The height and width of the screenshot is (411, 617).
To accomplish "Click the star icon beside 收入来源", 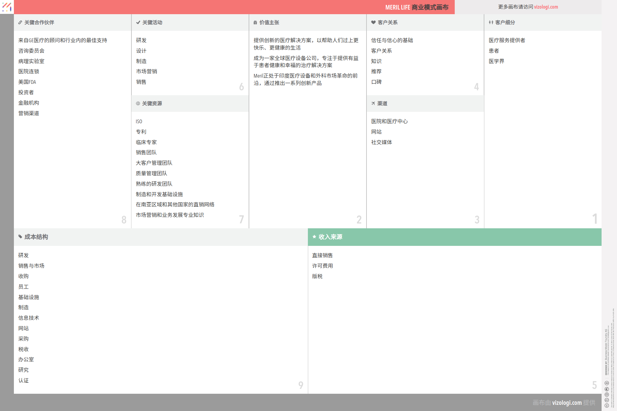I will pyautogui.click(x=314, y=237).
